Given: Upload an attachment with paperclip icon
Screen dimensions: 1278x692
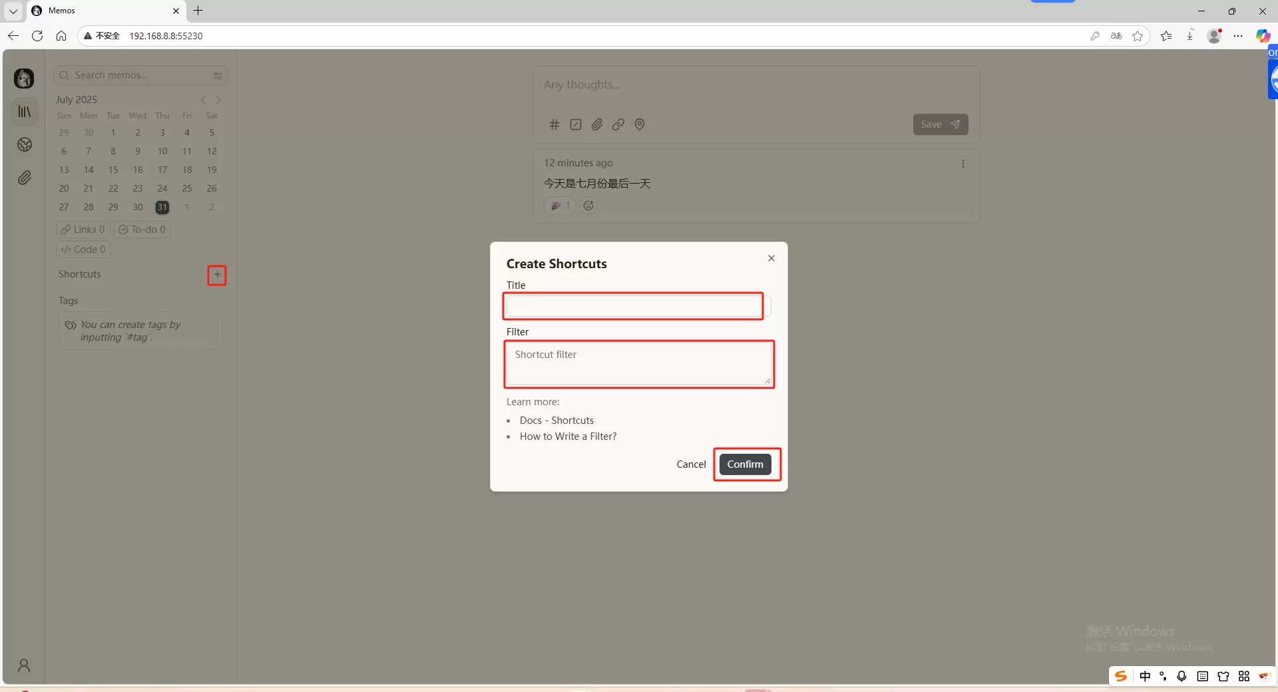Looking at the screenshot, I should (597, 124).
